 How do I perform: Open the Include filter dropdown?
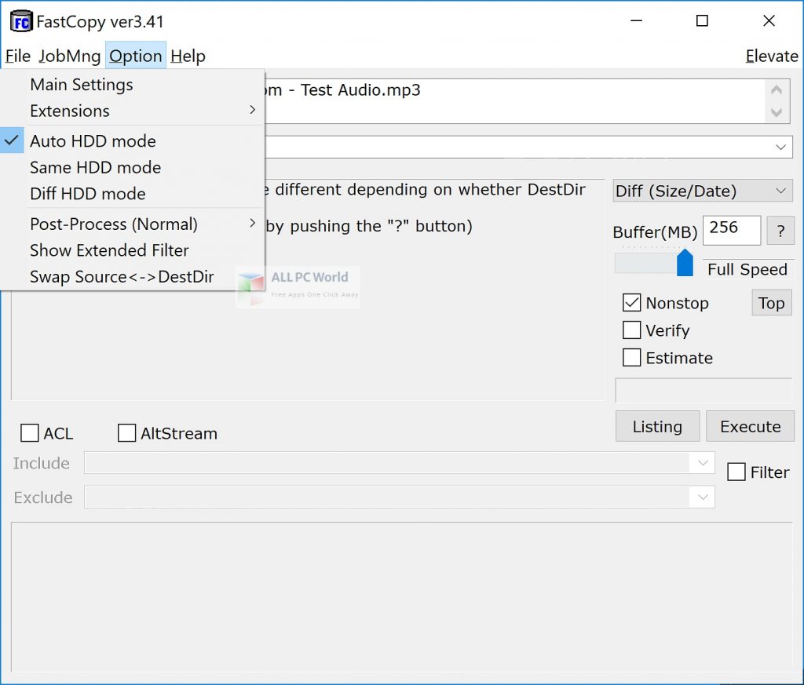703,463
